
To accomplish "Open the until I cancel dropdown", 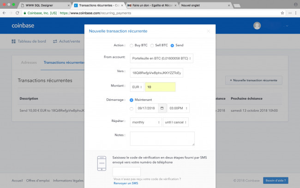I will (x=176, y=122).
